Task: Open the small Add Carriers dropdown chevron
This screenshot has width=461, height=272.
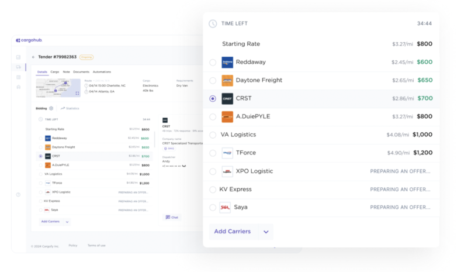Action: click(67, 222)
